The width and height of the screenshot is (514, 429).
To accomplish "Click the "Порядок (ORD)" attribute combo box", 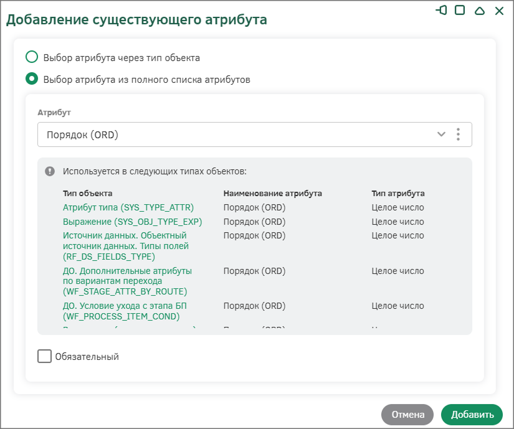I will 237,134.
